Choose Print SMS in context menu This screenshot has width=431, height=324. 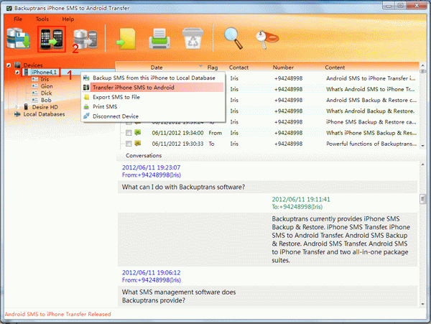tap(153, 106)
